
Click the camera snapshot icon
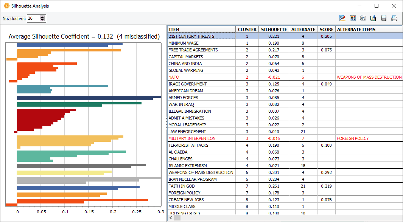coord(363,18)
